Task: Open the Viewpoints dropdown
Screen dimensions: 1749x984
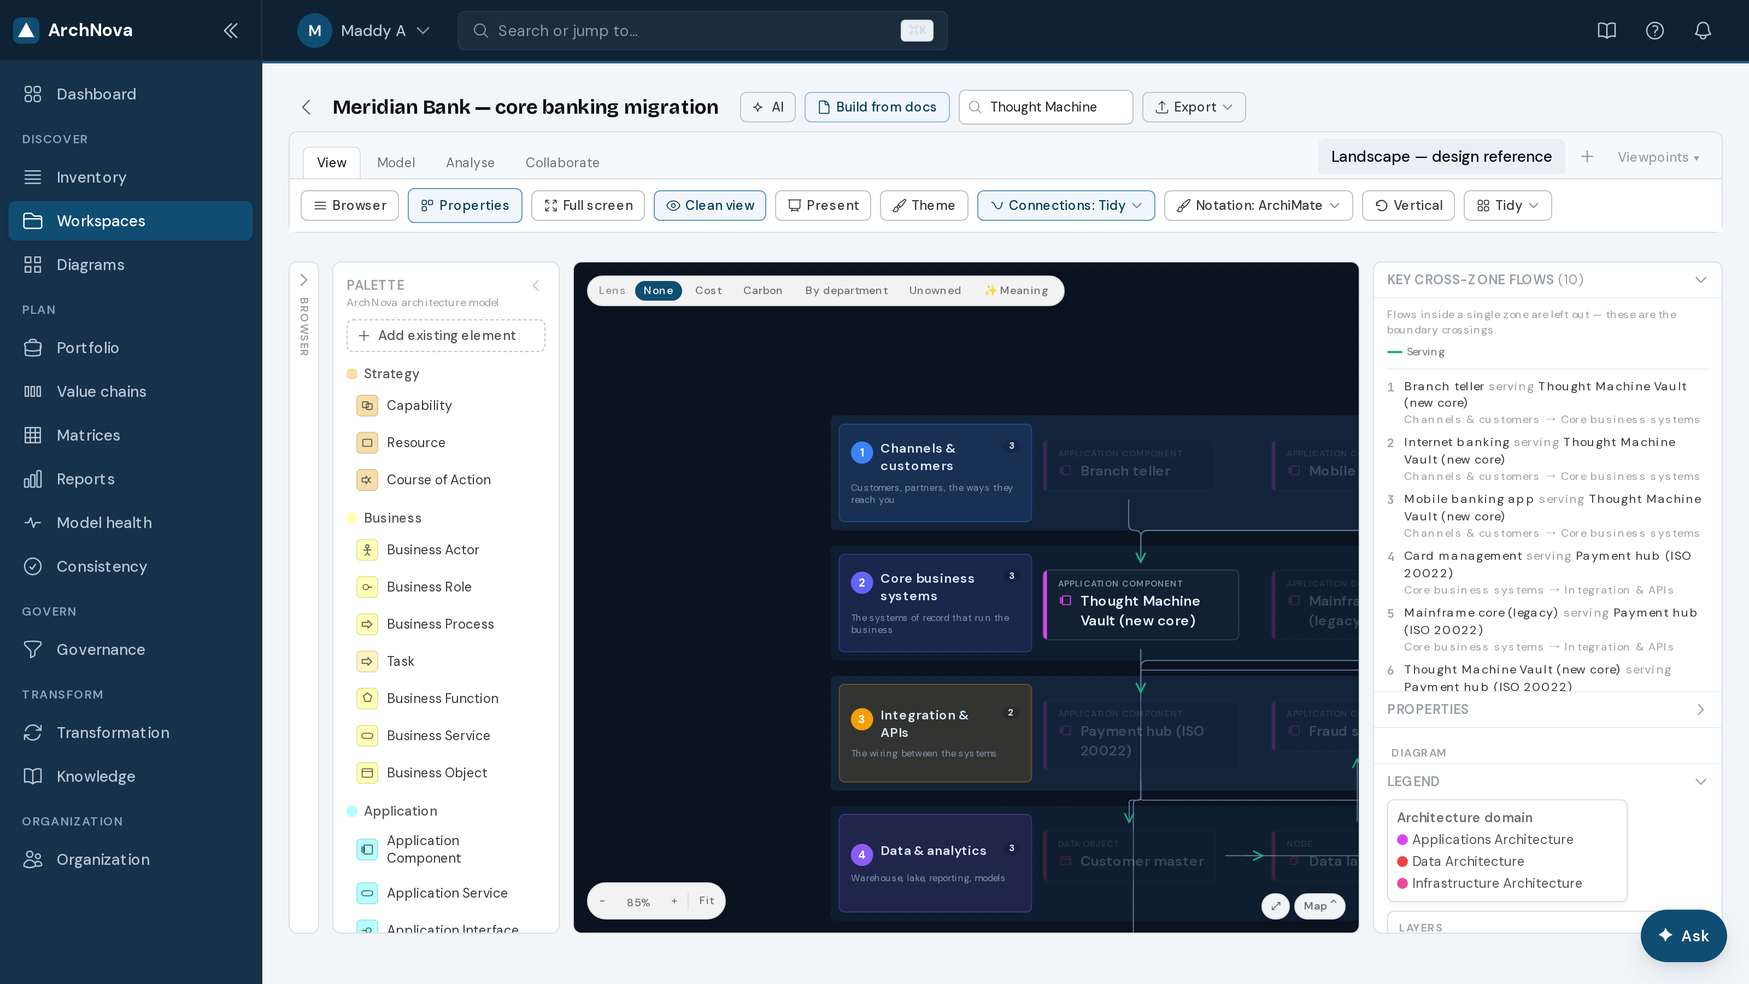Action: pos(1659,157)
